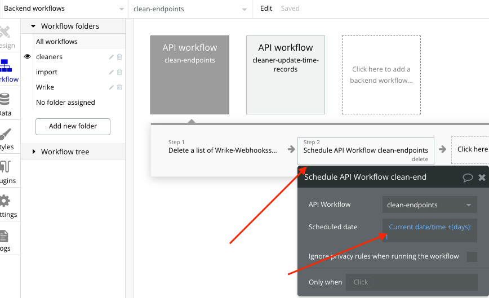Open the Styles tab in sidebar

tap(6, 139)
